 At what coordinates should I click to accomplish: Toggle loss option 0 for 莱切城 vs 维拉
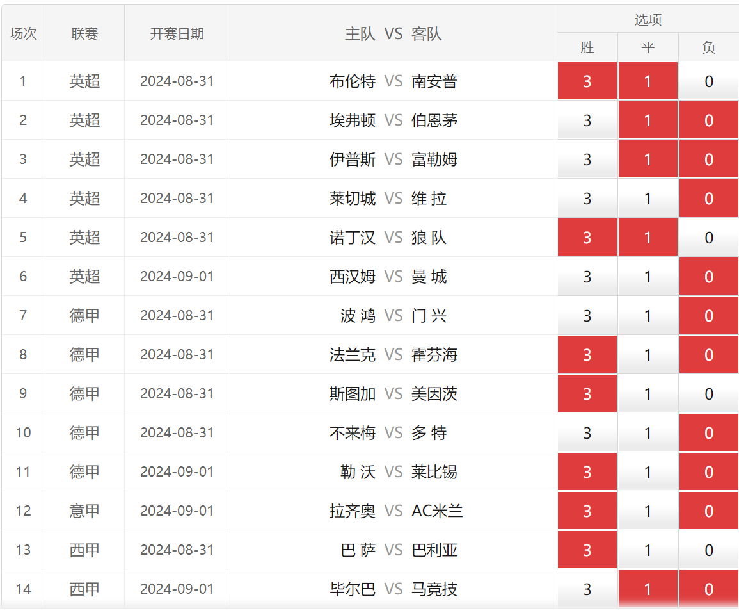(709, 198)
